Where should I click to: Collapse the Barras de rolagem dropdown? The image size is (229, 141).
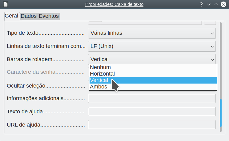click(x=152, y=59)
